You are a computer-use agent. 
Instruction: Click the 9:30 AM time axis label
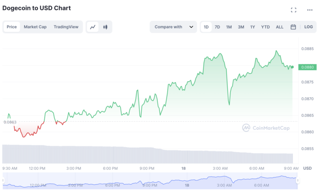(x=10, y=168)
